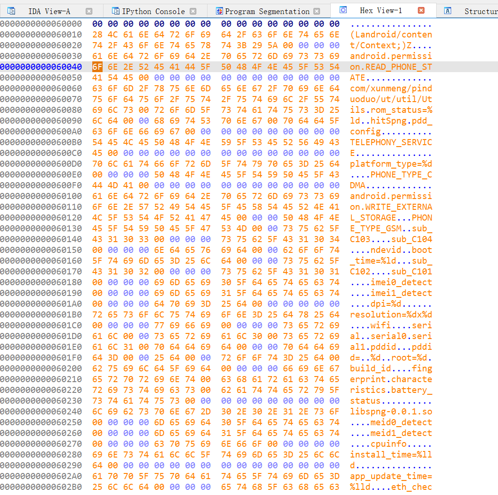The width and height of the screenshot is (498, 495).
Task: Click address 0000000000060240
Action: (x=41, y=412)
